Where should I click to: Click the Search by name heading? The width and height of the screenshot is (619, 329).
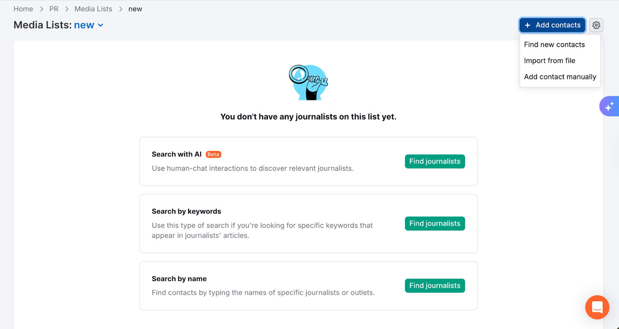pyautogui.click(x=179, y=279)
